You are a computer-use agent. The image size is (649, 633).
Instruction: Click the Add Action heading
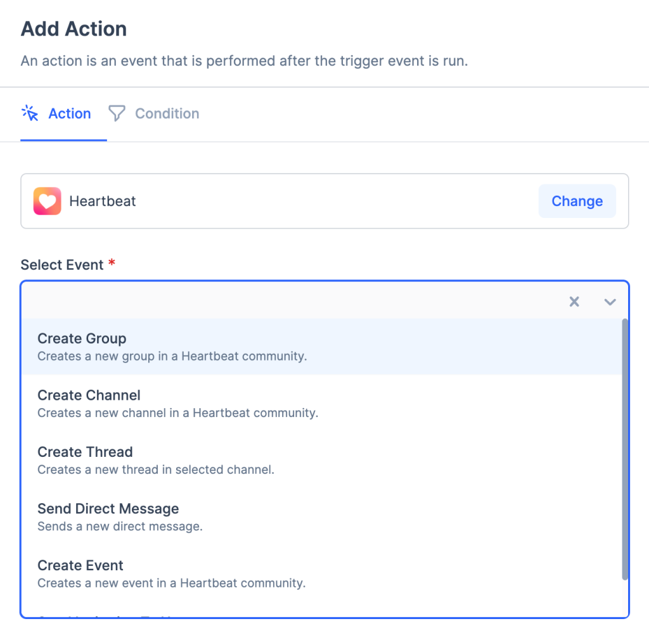click(74, 29)
